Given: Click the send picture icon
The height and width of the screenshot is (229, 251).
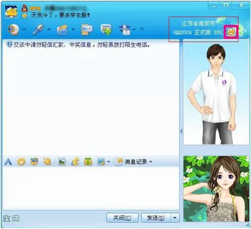Looking at the screenshot, I should [62, 162].
